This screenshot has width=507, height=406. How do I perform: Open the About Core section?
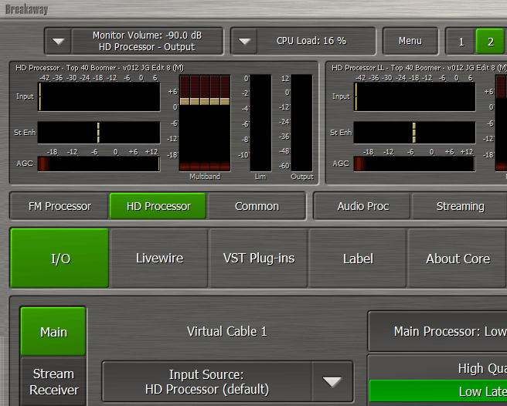[458, 258]
